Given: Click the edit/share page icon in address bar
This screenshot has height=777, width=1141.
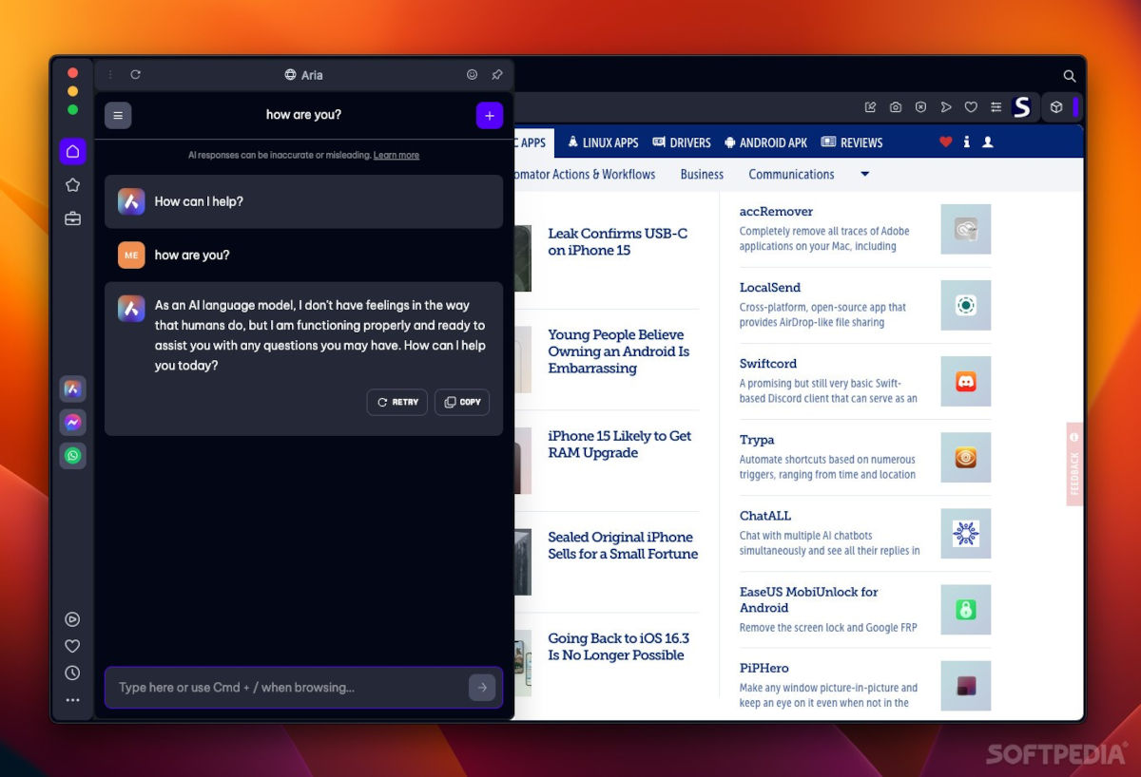Looking at the screenshot, I should [x=870, y=107].
